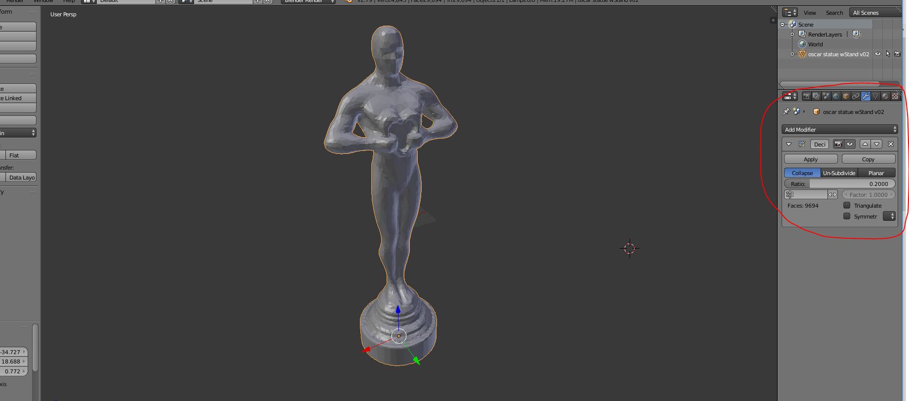Open the Add Modifier dropdown
This screenshot has width=909, height=401.
(839, 129)
